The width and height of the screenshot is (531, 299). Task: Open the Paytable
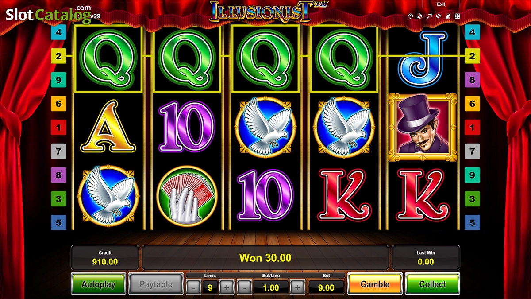coord(156,284)
